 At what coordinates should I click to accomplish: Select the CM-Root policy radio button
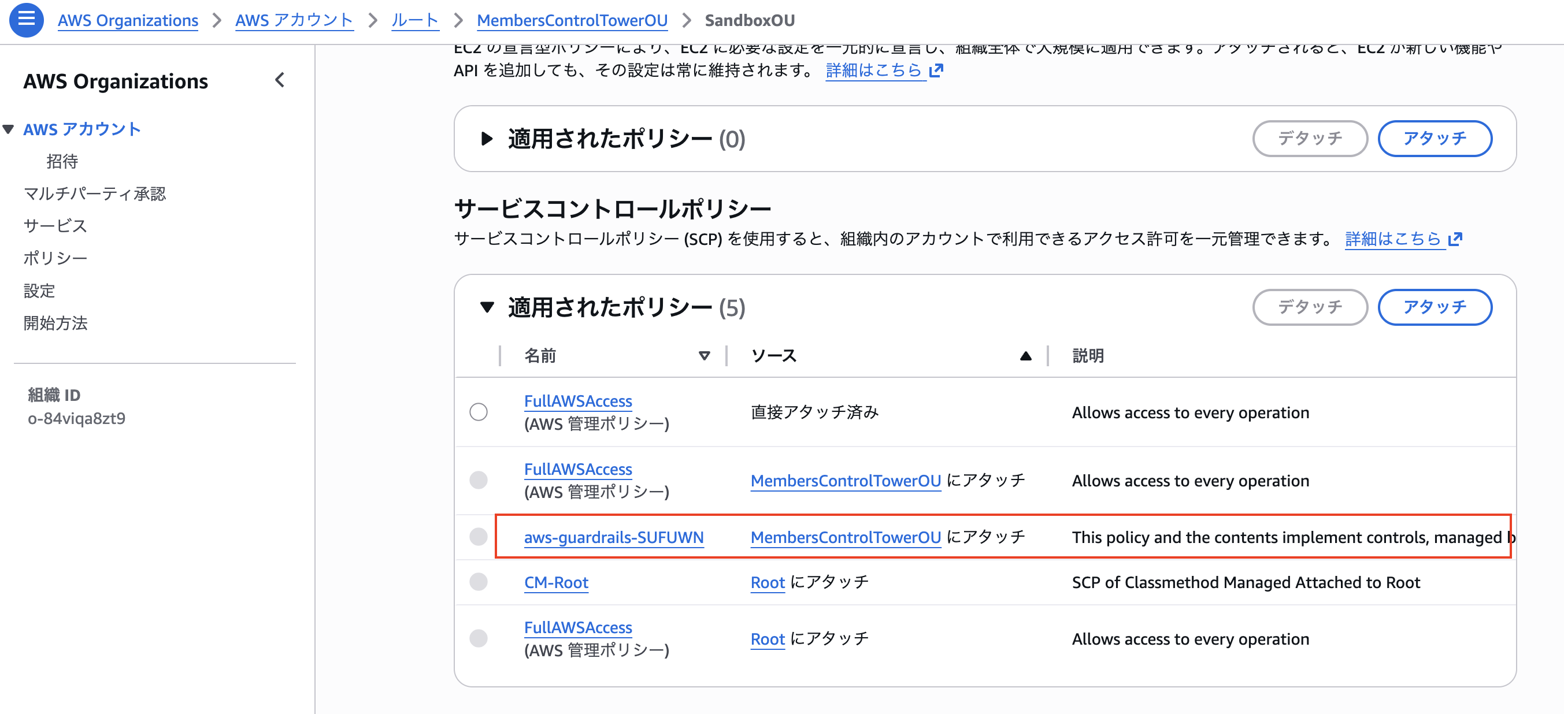[x=479, y=582]
